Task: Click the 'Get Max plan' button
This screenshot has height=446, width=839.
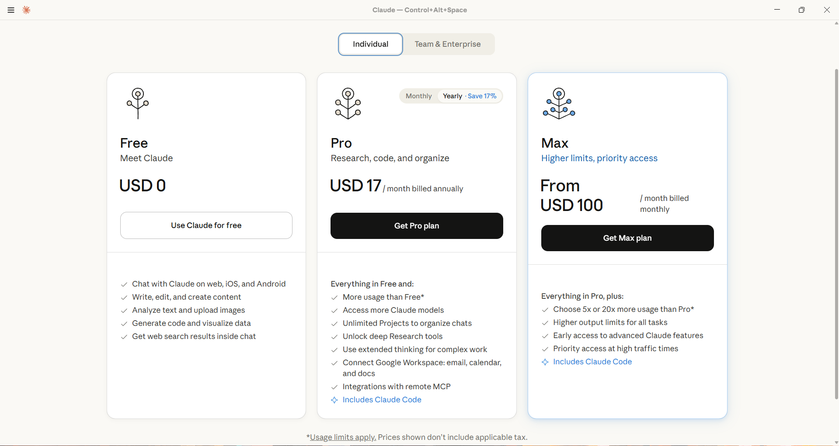Action: [627, 238]
